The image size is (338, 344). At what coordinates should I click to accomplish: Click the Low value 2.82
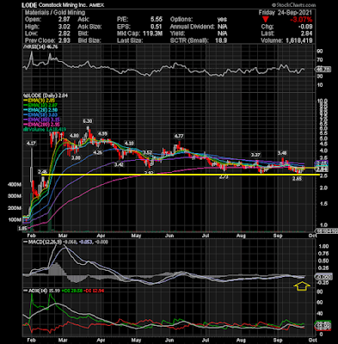[x=64, y=34]
